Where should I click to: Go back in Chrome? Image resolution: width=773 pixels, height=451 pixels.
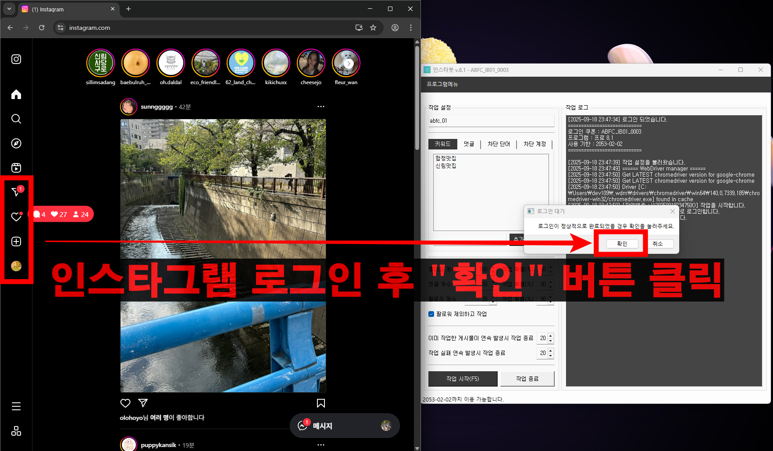[x=10, y=28]
